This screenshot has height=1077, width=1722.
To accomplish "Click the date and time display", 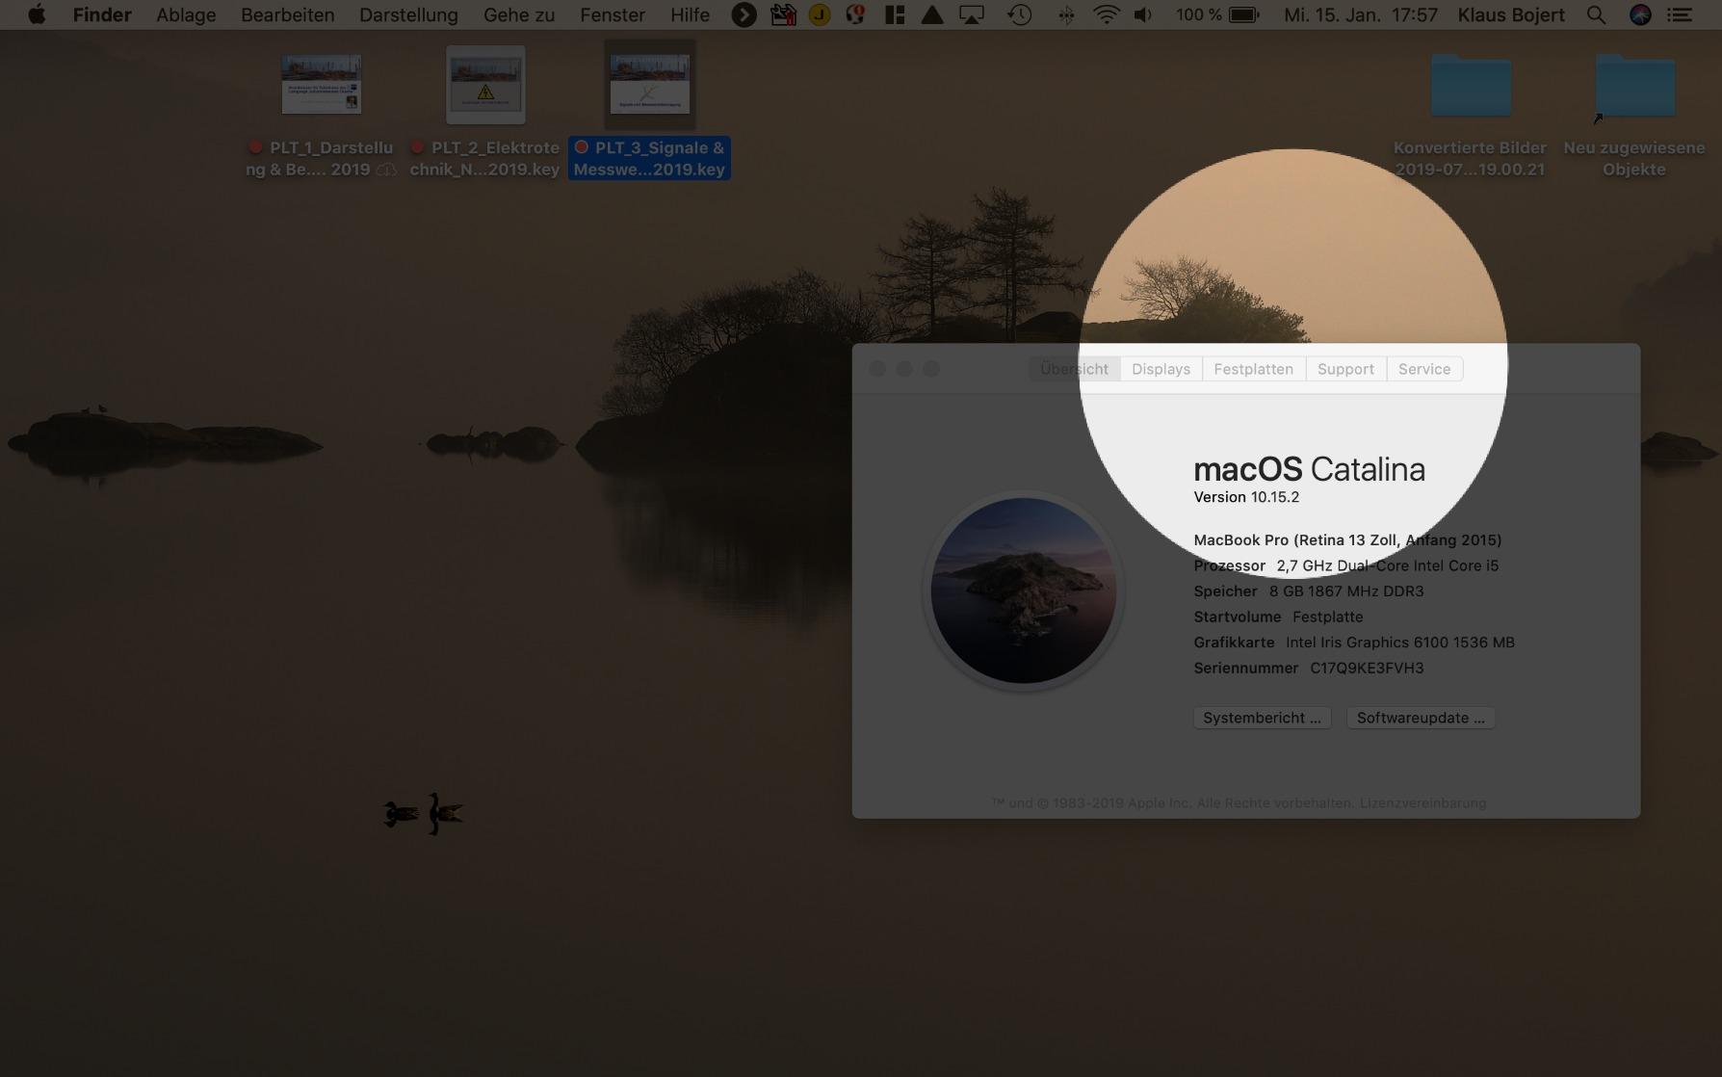I will click(x=1361, y=14).
